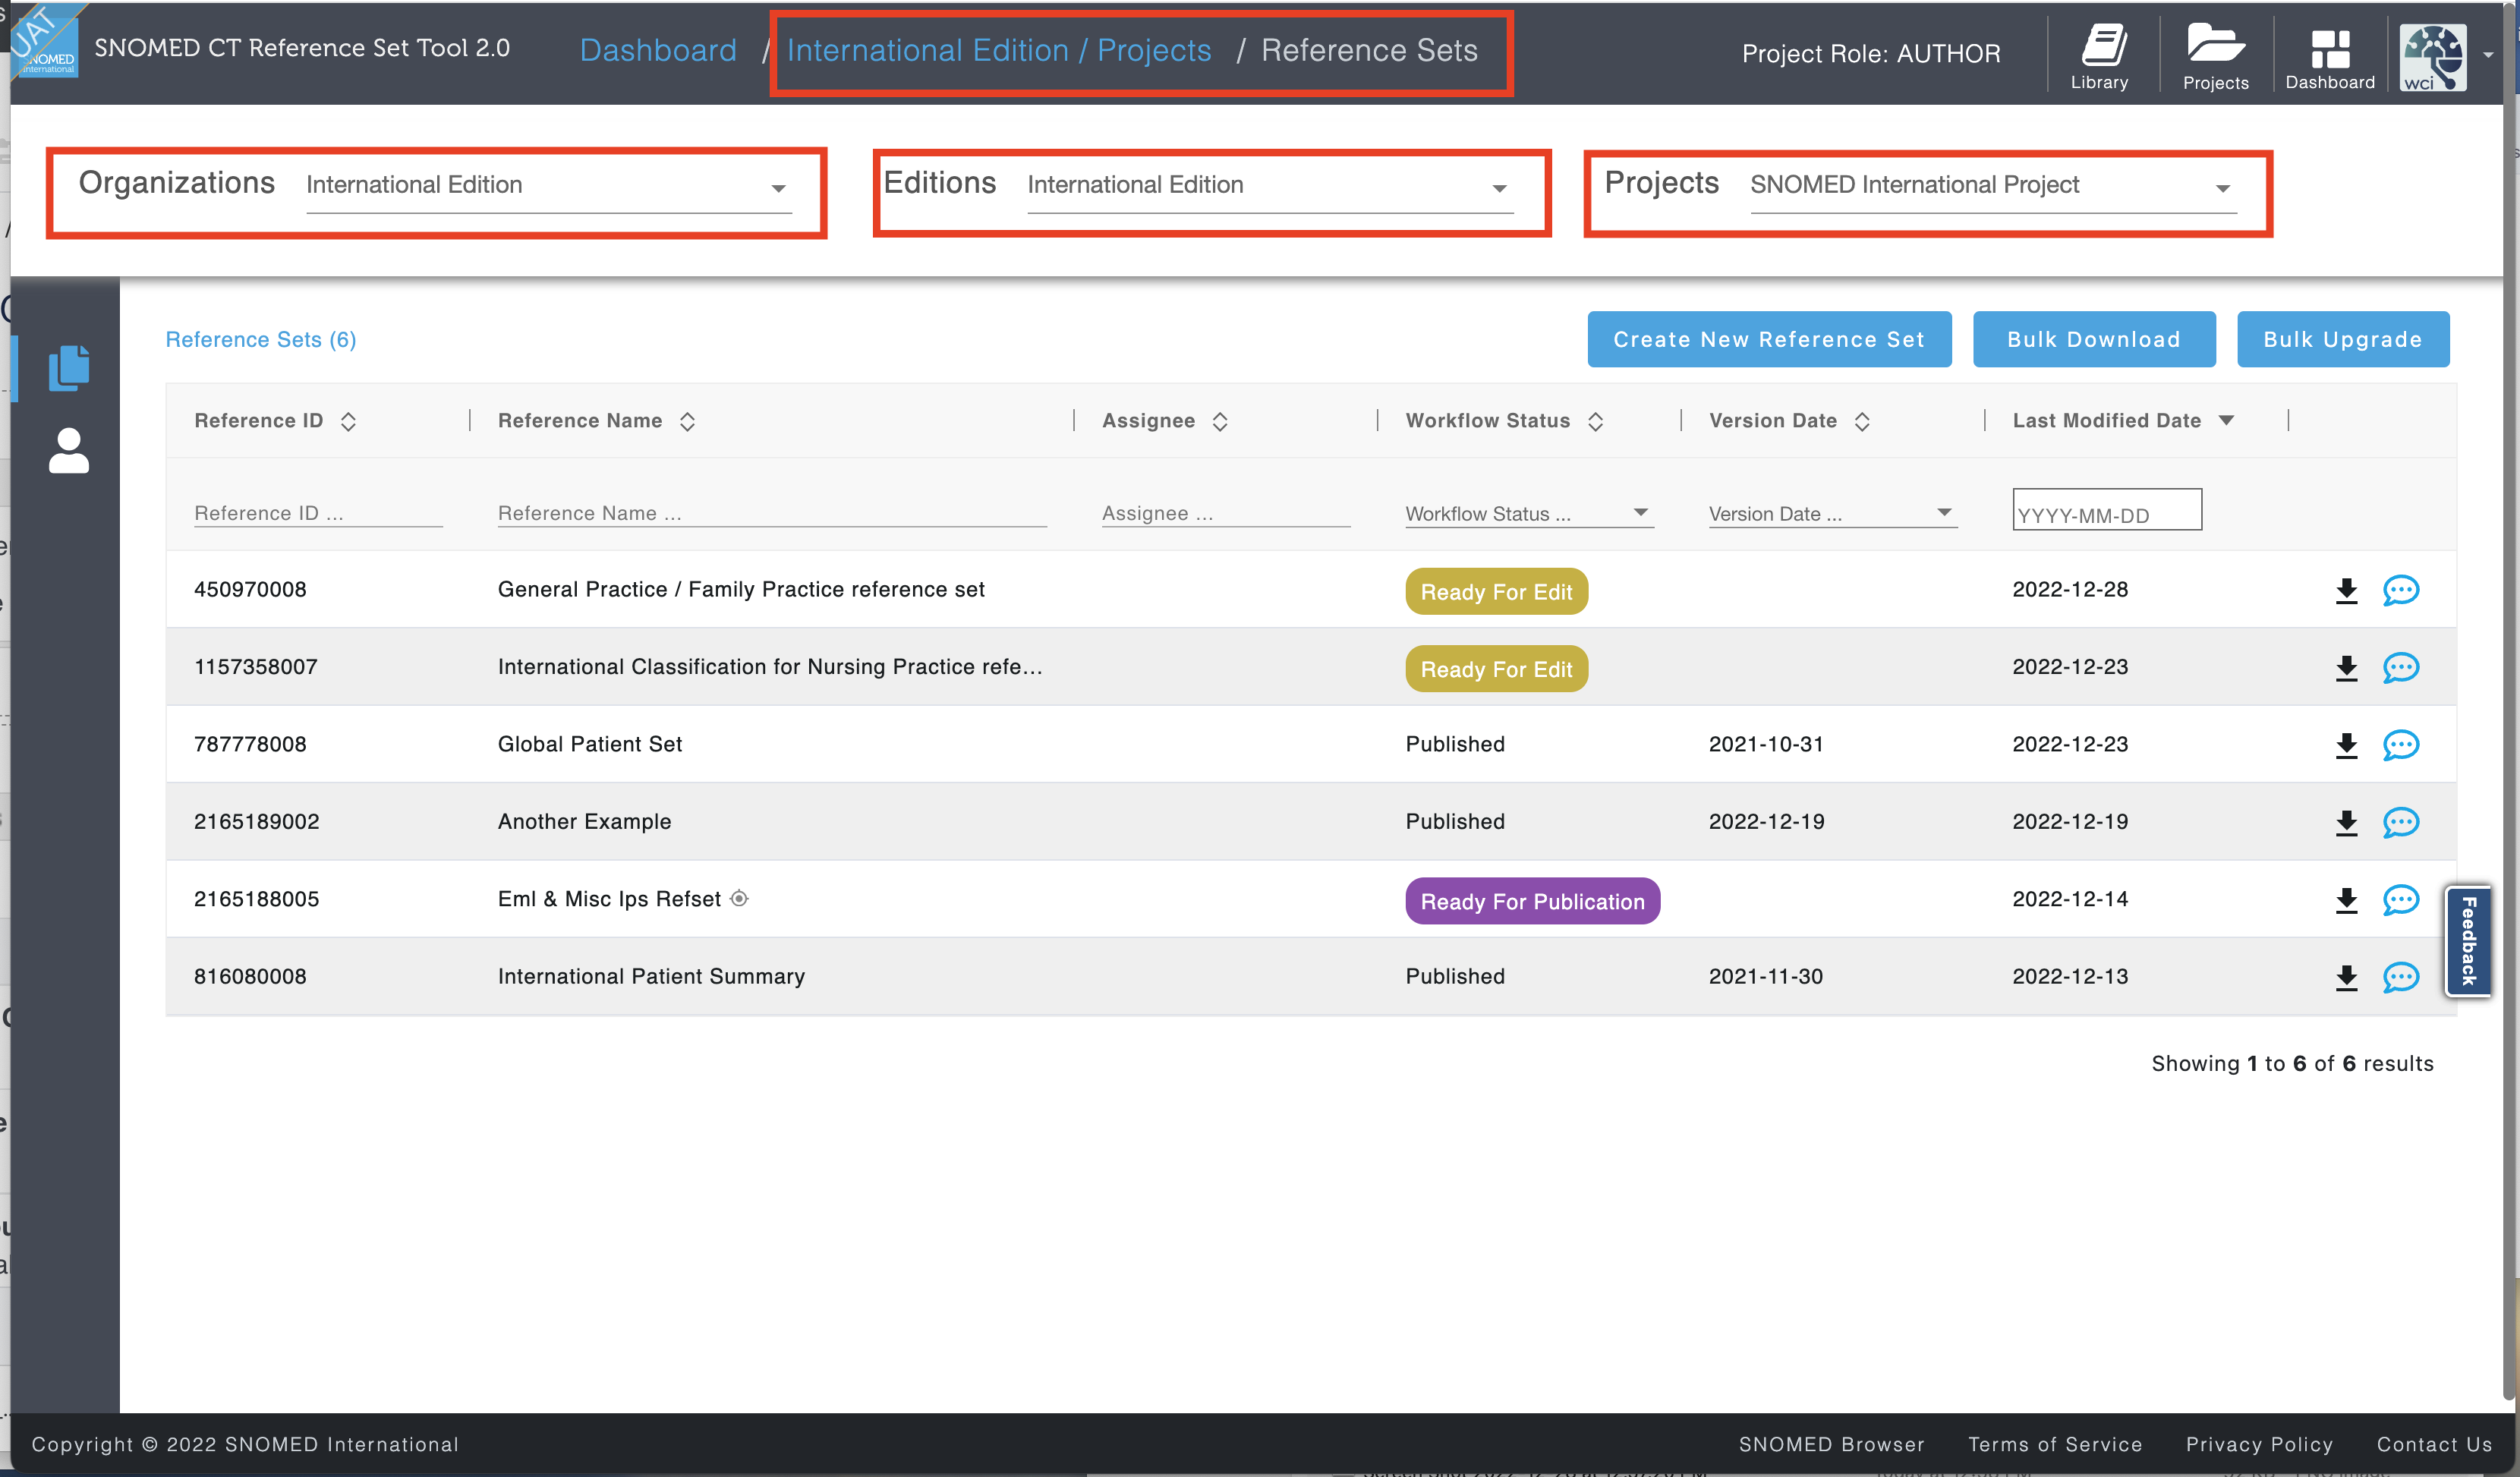Click the YYYY-MM-DD date filter field
The height and width of the screenshot is (1477, 2520).
(2107, 509)
